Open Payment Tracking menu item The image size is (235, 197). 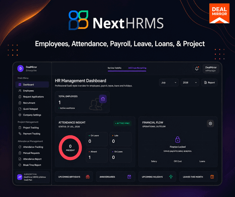(32, 134)
